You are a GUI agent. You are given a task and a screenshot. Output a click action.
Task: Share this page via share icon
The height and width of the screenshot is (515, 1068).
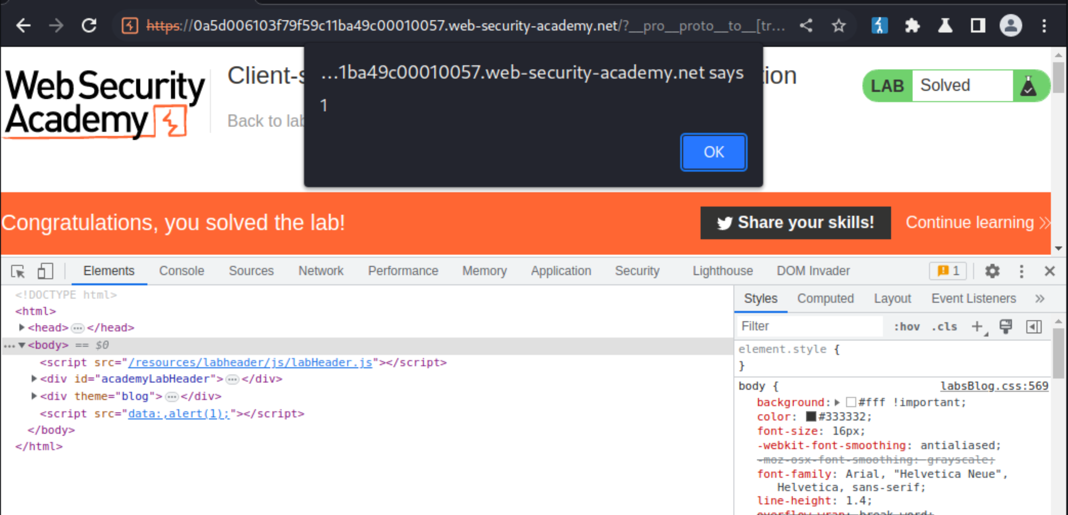(806, 26)
